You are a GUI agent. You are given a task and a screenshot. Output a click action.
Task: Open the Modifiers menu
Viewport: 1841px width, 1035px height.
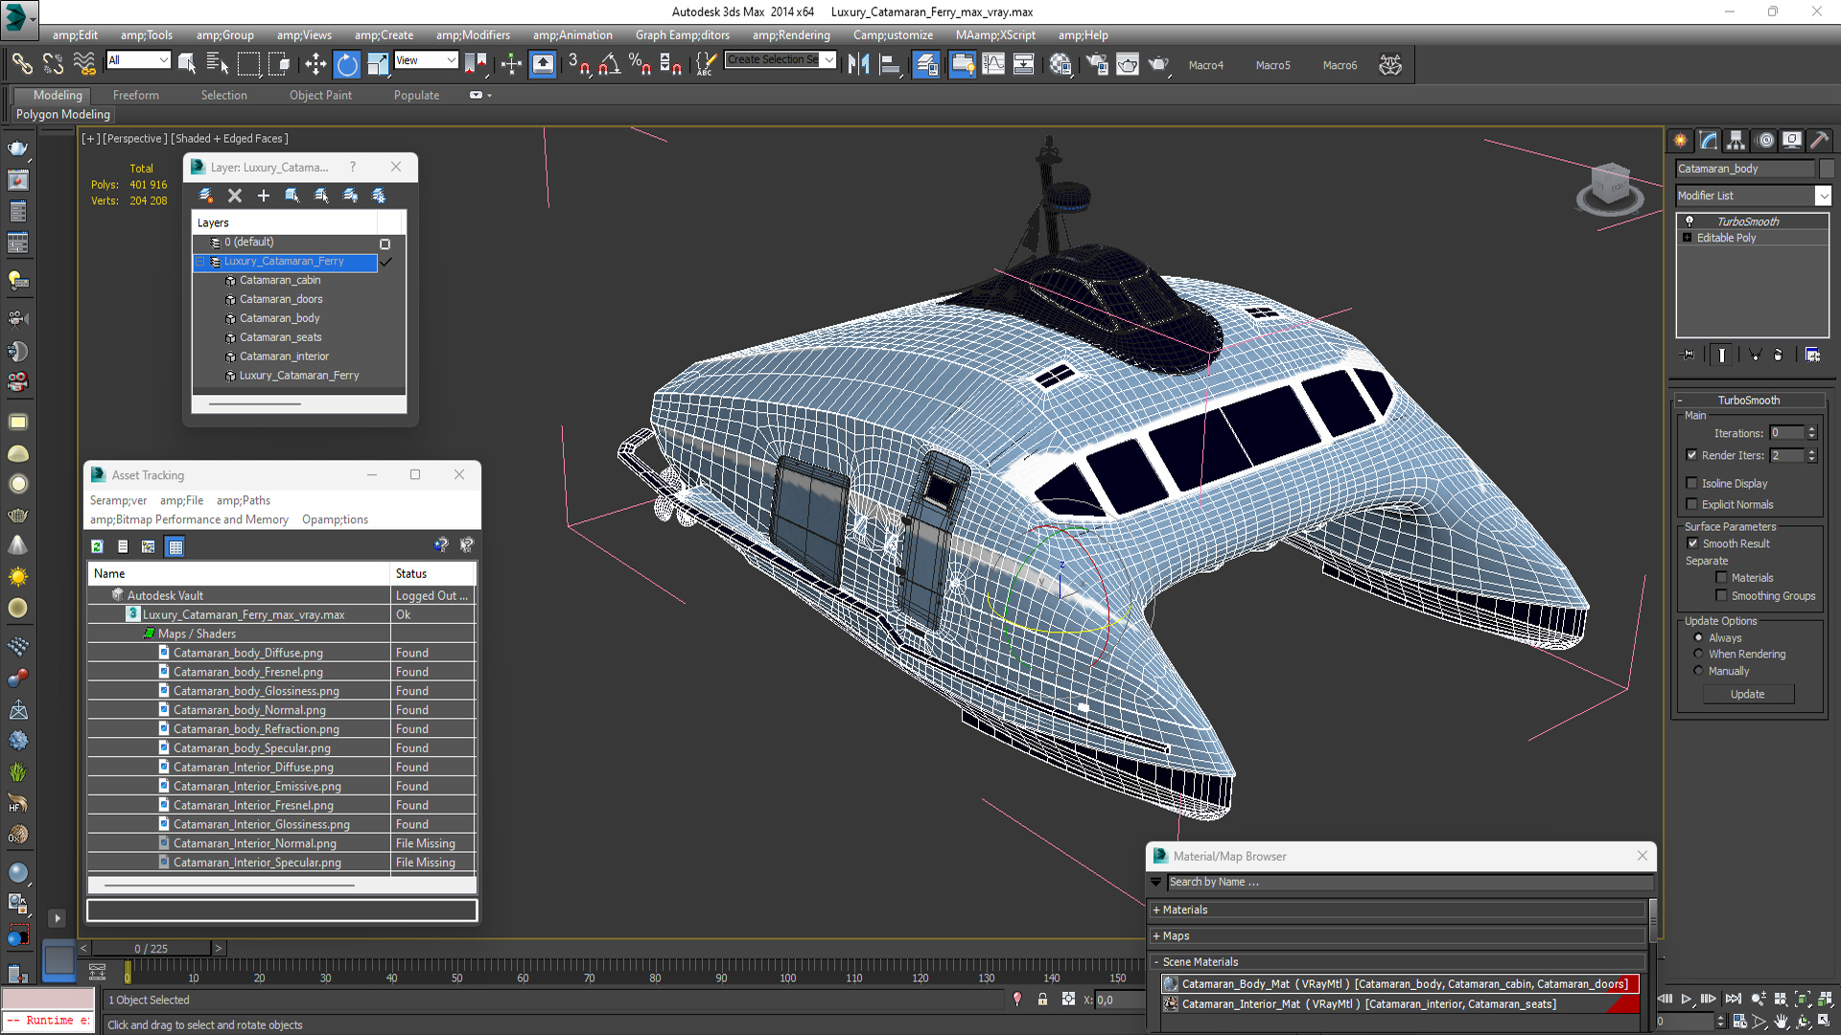click(x=473, y=34)
